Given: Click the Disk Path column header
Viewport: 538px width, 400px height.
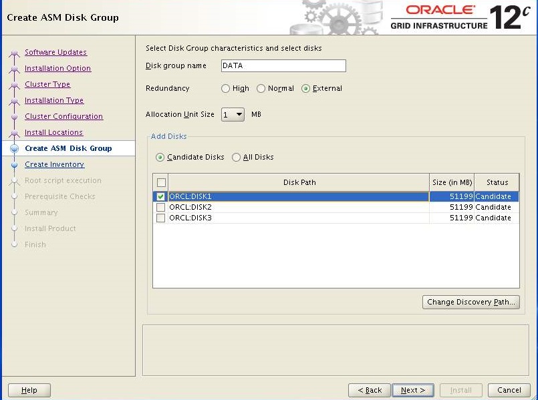Looking at the screenshot, I should pyautogui.click(x=299, y=182).
